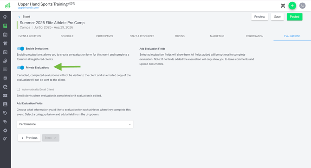Switch to the Staff & Resources tab

click(x=142, y=36)
